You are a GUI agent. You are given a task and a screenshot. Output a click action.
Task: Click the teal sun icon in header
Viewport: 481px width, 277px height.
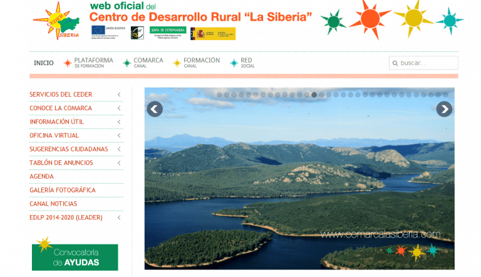coord(449,19)
